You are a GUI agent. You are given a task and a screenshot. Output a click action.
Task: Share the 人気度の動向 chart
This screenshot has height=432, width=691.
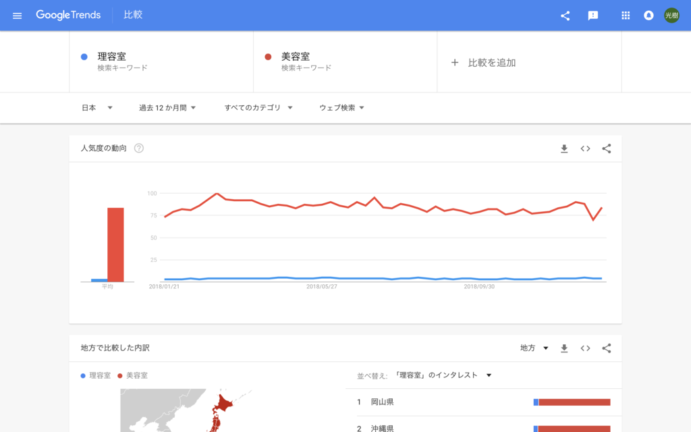(607, 148)
